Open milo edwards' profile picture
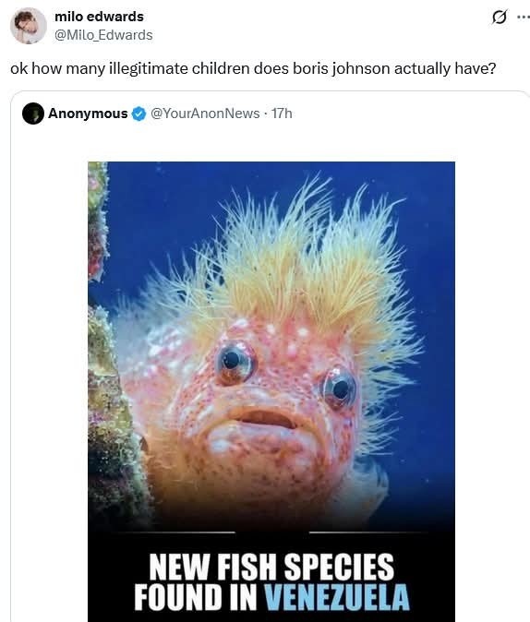The image size is (530, 622). point(29,26)
